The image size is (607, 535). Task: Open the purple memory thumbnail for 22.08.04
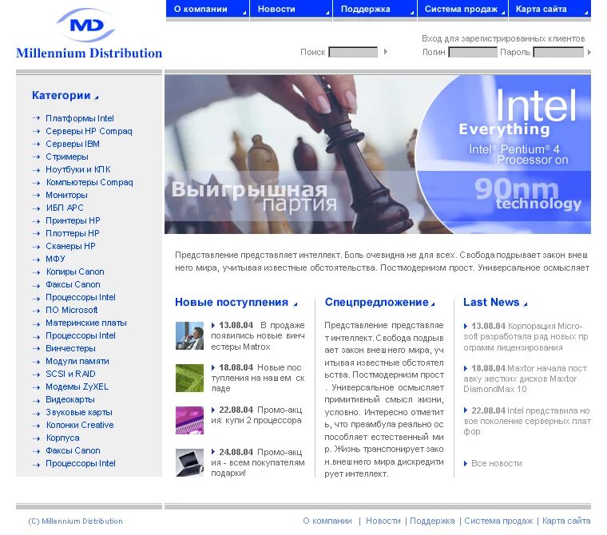pos(189,420)
